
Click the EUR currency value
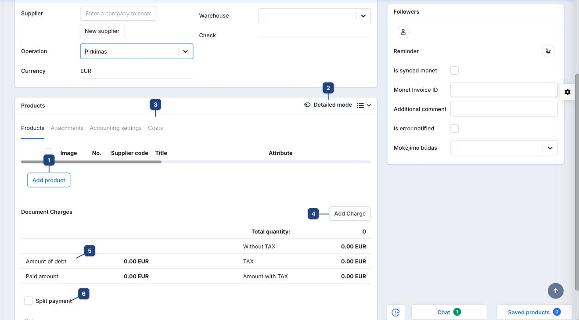(x=86, y=71)
